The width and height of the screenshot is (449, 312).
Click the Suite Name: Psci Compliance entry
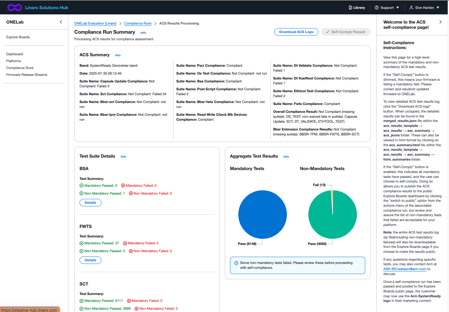click(x=209, y=65)
